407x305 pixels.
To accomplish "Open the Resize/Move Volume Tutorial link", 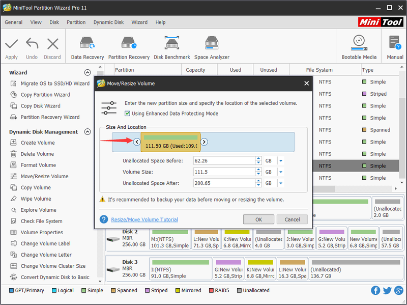I will coord(144,219).
